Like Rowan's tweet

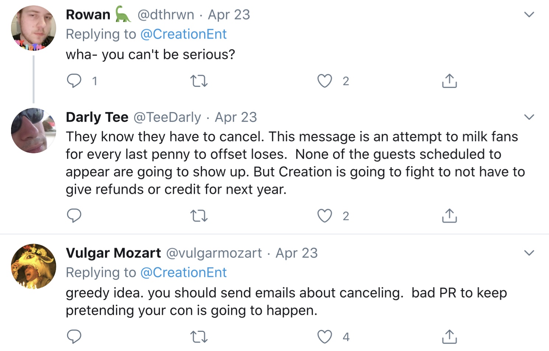pos(325,81)
